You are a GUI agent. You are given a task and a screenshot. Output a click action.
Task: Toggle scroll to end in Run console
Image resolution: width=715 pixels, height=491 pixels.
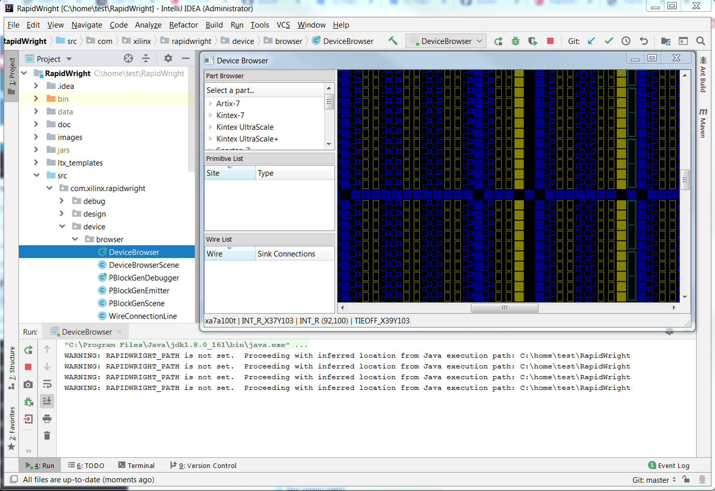(47, 401)
